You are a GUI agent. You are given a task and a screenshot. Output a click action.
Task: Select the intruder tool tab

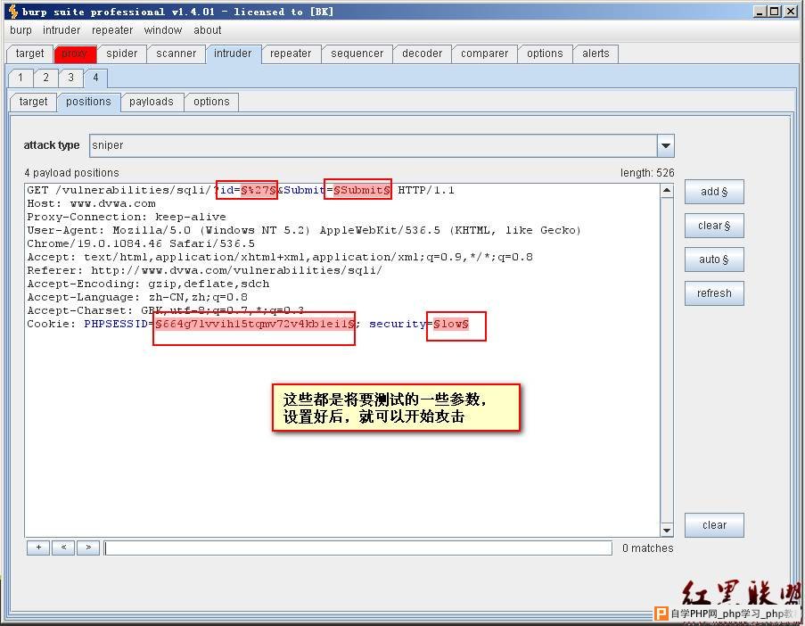tap(233, 54)
